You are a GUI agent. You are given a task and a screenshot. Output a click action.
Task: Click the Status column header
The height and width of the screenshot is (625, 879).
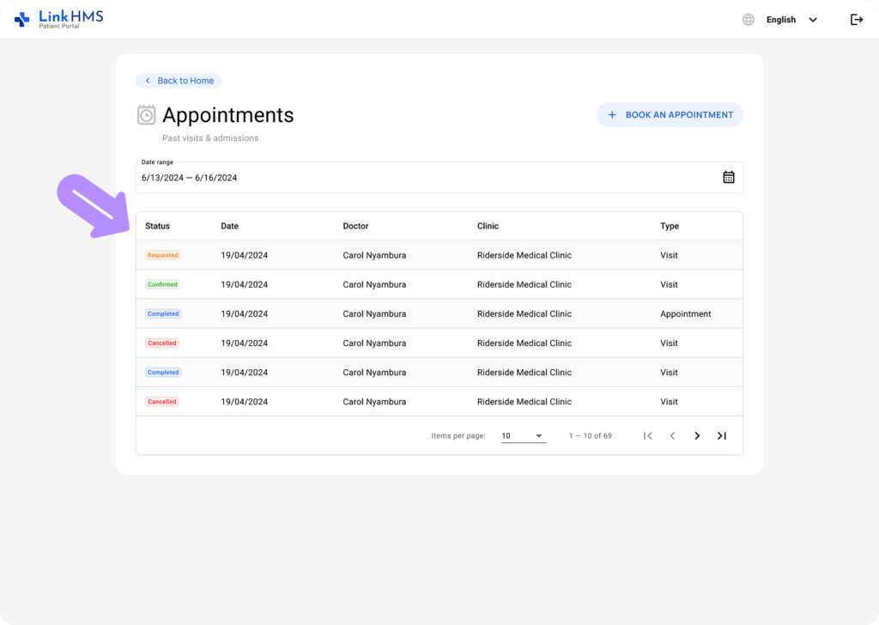click(158, 226)
